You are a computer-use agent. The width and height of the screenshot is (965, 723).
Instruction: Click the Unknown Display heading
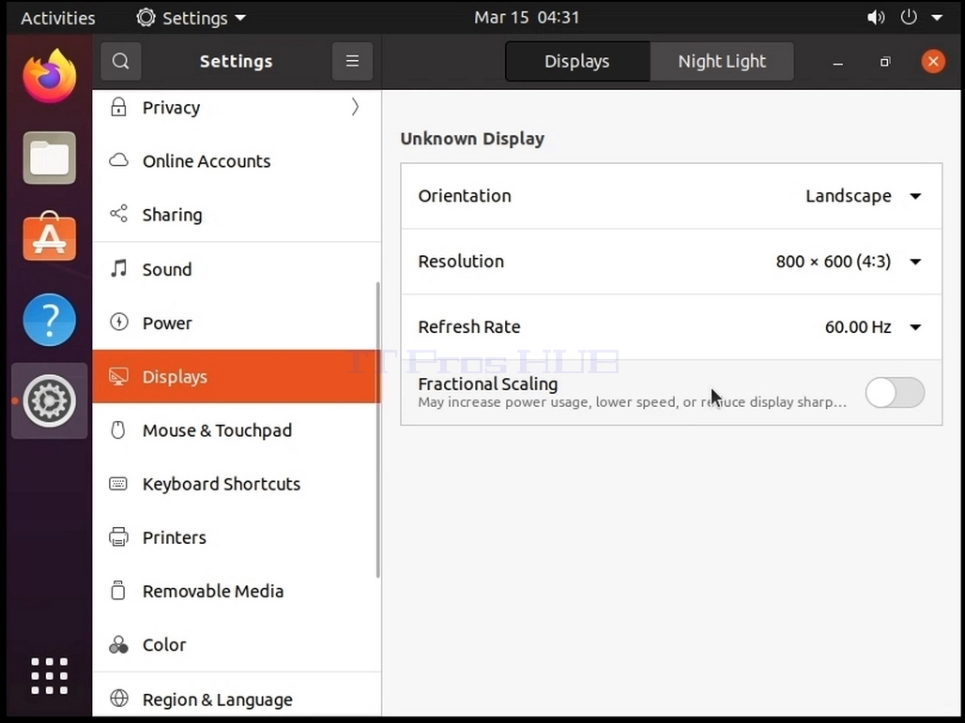coord(472,139)
